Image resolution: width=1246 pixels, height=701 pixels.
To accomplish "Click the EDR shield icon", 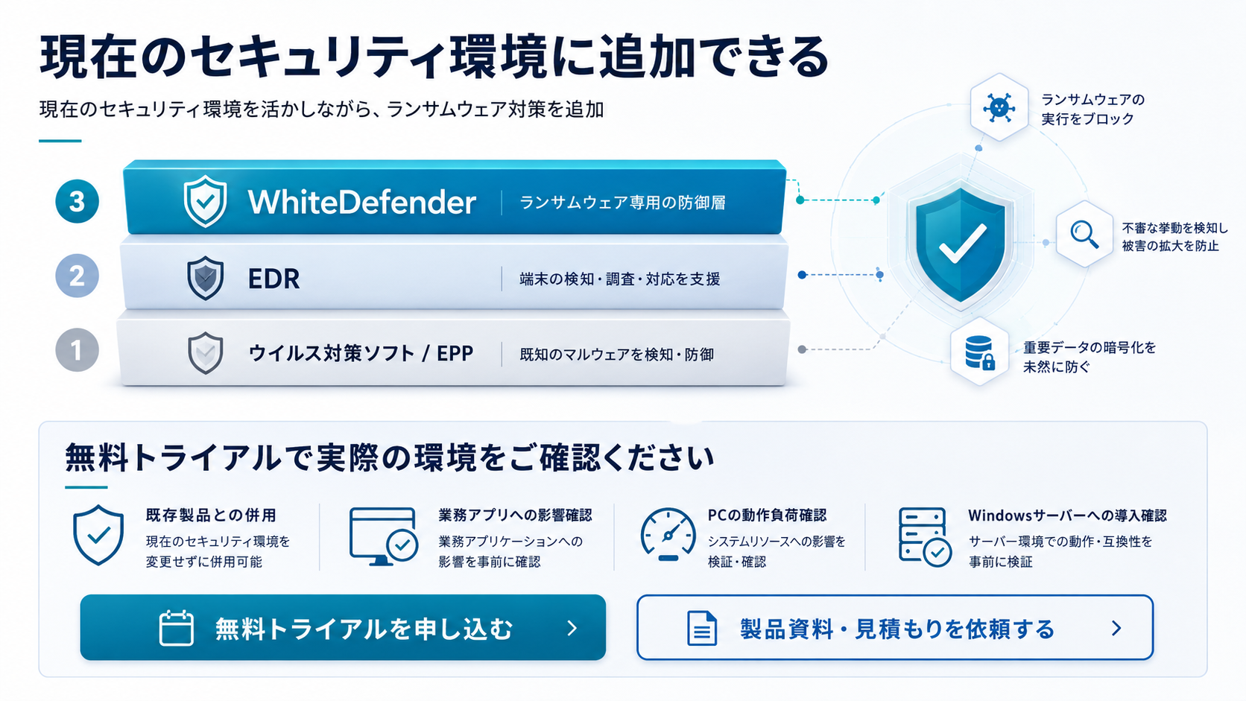I will [205, 278].
